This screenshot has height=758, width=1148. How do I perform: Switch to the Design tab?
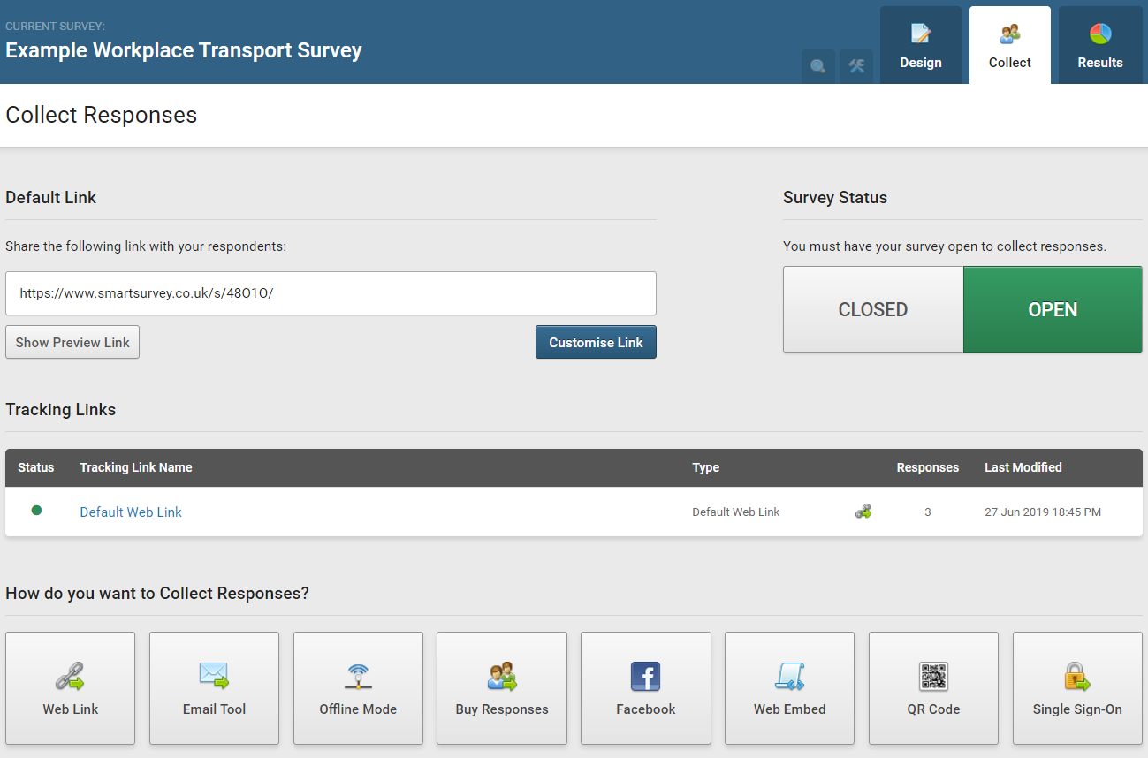pos(921,44)
